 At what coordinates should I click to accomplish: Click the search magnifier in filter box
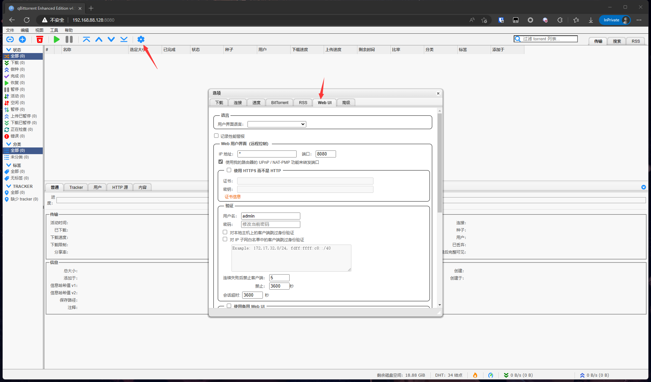click(518, 39)
